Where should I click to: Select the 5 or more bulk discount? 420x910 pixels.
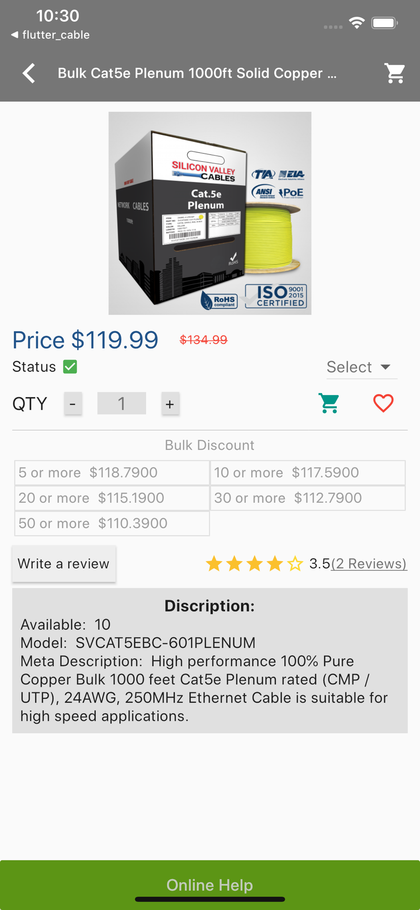112,473
